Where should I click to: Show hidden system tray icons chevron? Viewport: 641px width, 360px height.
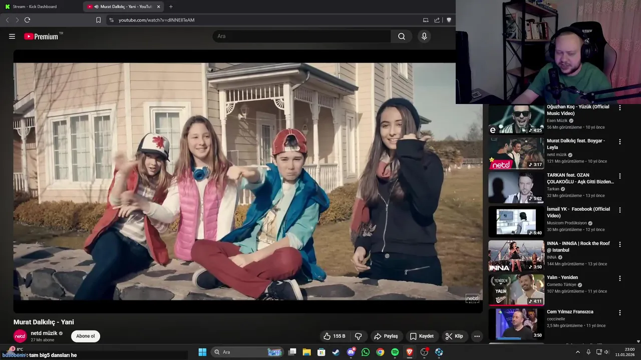577,352
